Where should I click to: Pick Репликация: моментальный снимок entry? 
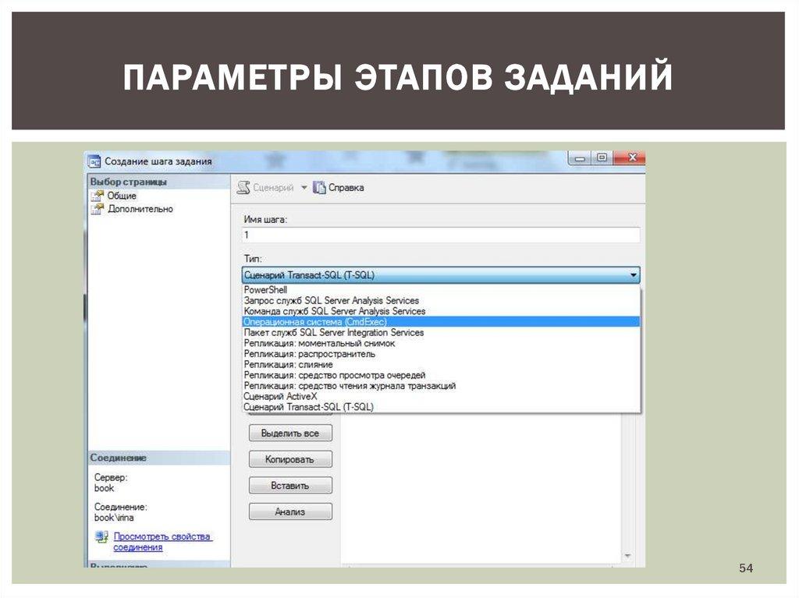[319, 343]
